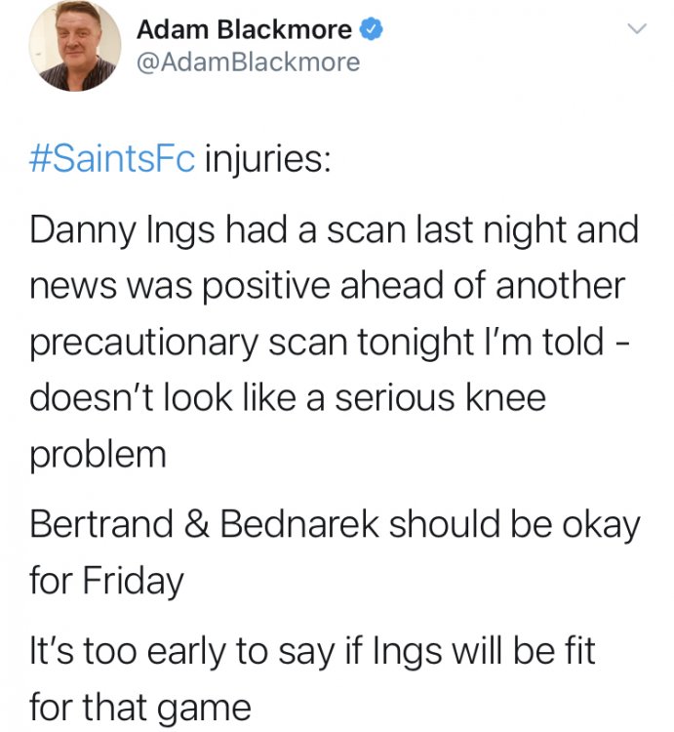Open the @AdamBlackmore handle link
Screen dimensions: 674x732
(x=248, y=62)
